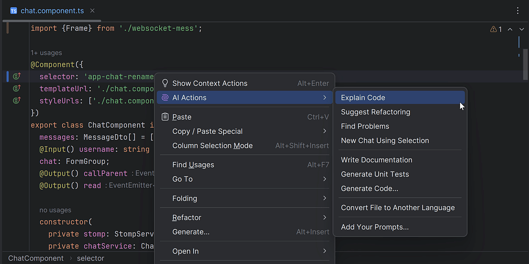Viewport: 529px width, 264px height.
Task: Click the editor vertical scrollbar
Action: coord(525,64)
